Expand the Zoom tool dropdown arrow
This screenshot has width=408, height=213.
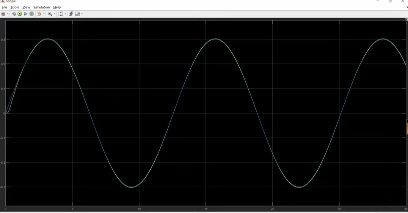click(x=54, y=14)
